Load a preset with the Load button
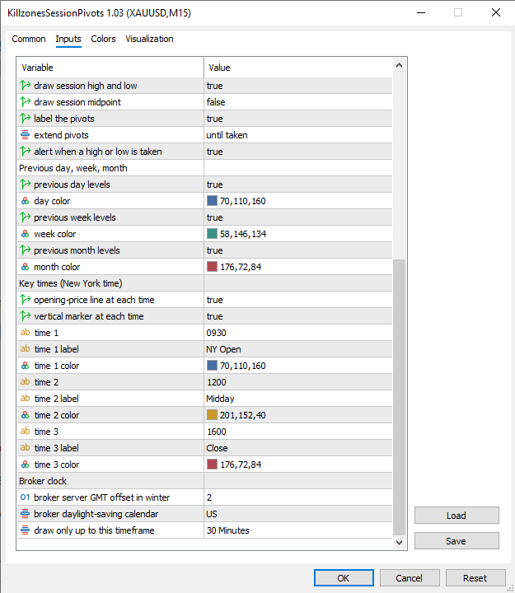This screenshot has height=593, width=515. (x=456, y=516)
